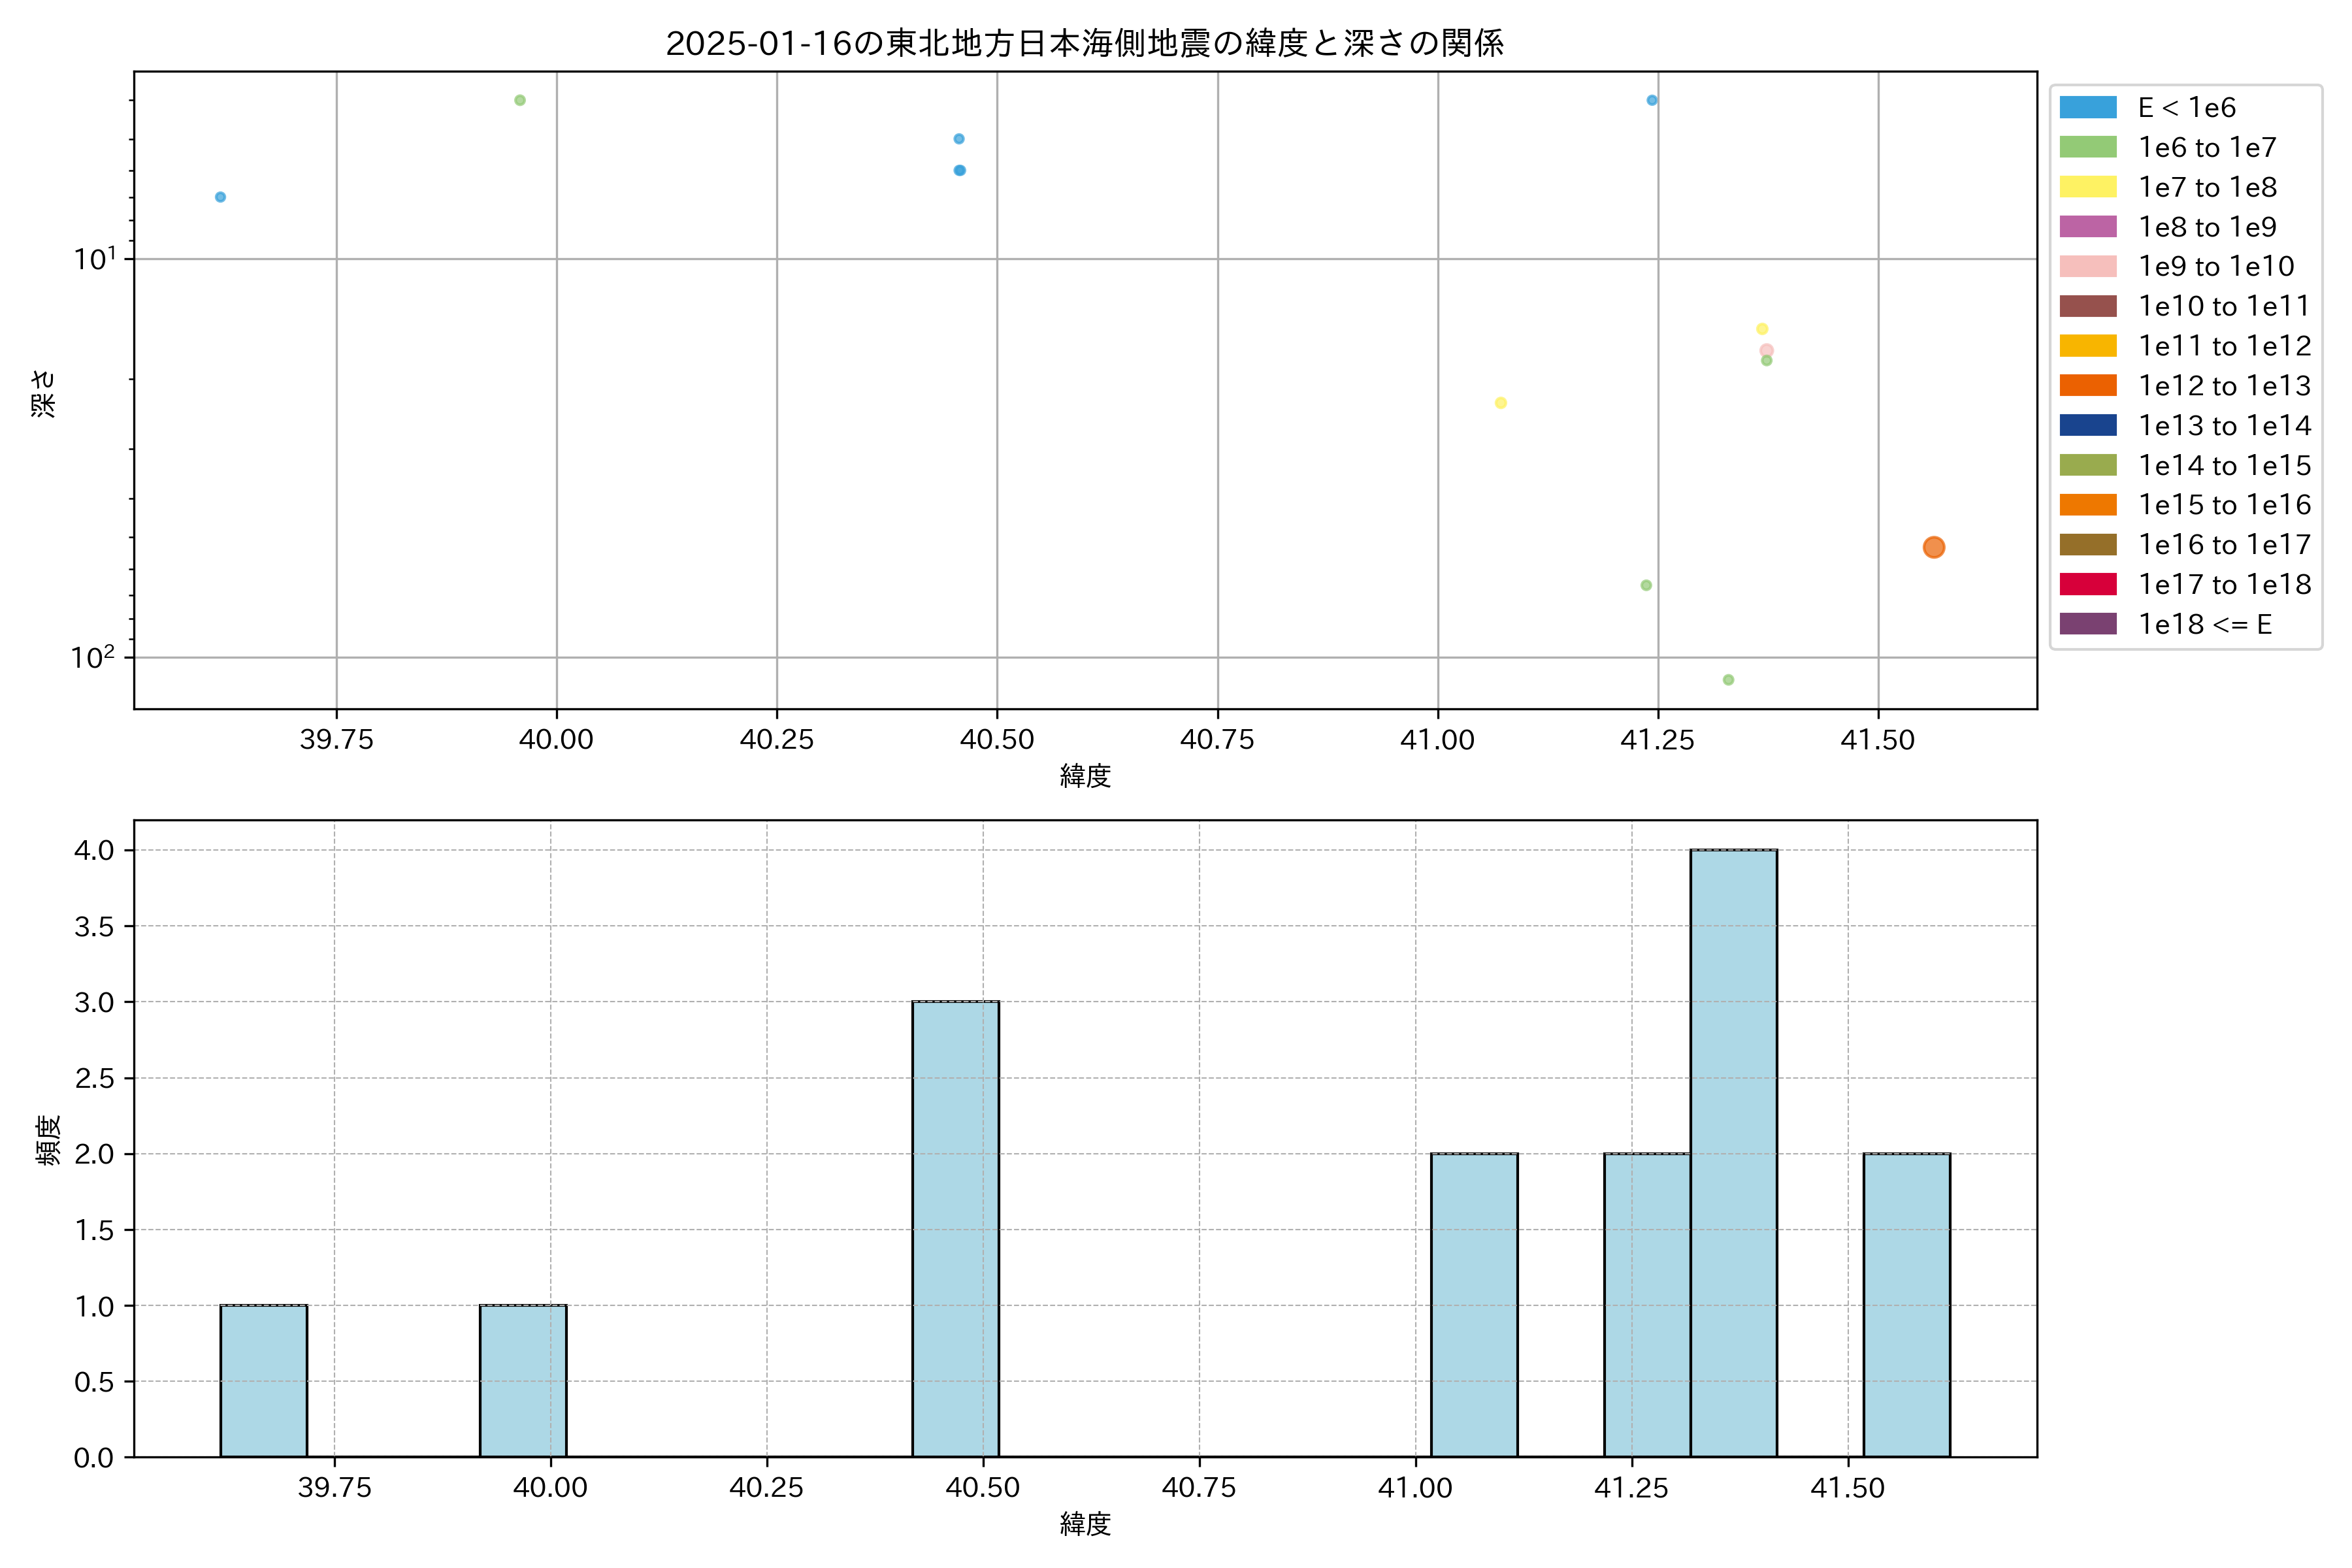Click the 頻度 y-axis label

[x=48, y=1140]
